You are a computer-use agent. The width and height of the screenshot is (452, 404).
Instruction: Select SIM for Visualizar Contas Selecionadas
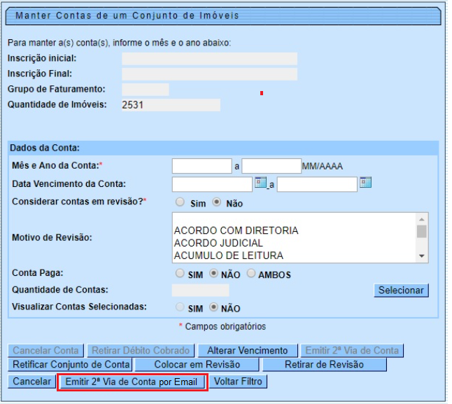click(180, 307)
